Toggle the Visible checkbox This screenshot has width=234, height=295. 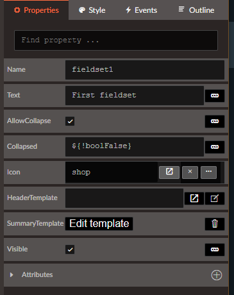tap(70, 249)
